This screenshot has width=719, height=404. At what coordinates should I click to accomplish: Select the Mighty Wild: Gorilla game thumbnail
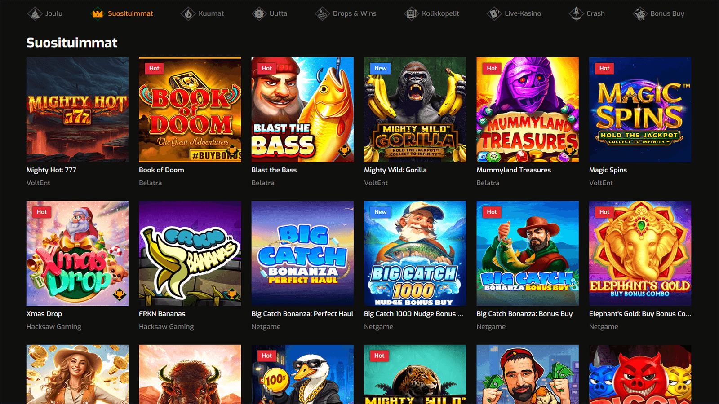coord(415,110)
